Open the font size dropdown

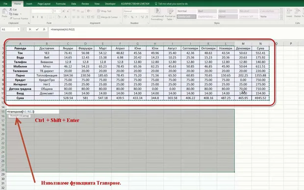coord(60,11)
